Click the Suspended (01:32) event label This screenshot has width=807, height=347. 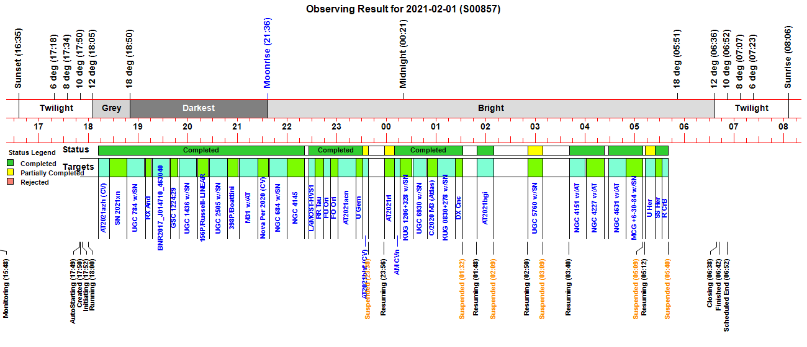[x=462, y=289]
